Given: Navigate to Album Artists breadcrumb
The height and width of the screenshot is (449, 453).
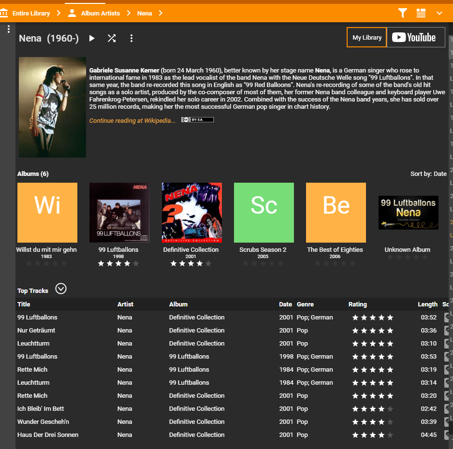Looking at the screenshot, I should pyautogui.click(x=101, y=13).
